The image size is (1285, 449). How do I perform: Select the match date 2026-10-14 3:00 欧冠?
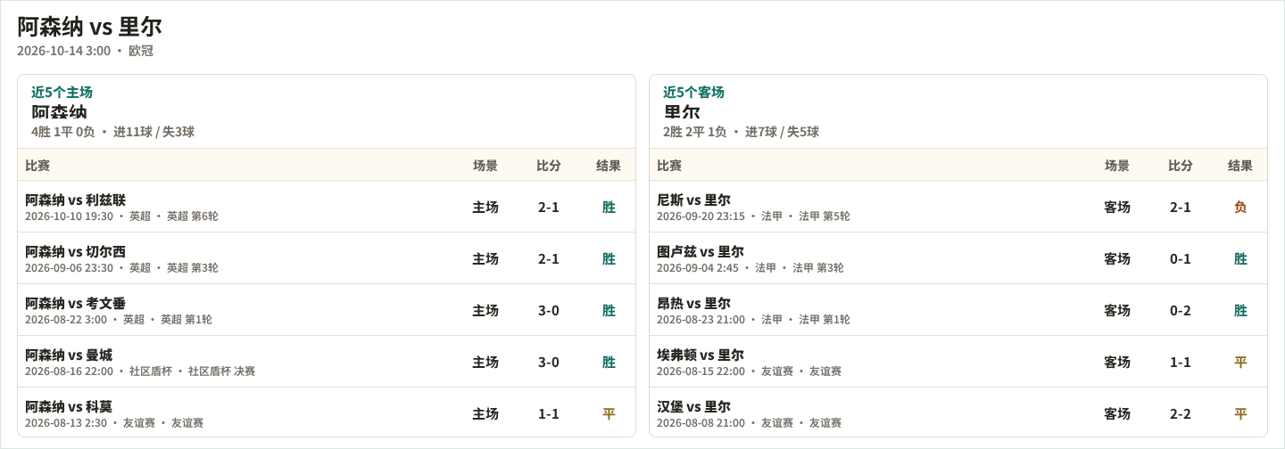[x=86, y=51]
